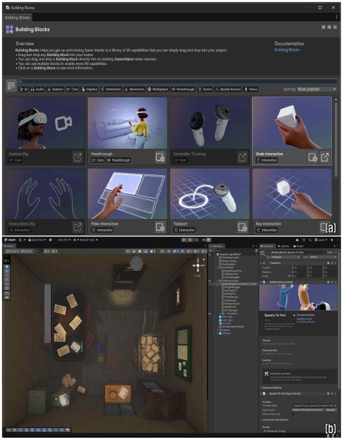The height and width of the screenshot is (439, 343).
Task: Select the View hand tool in scene overlay
Action: [8, 267]
